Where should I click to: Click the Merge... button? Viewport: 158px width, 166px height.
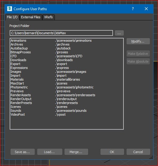tap(76, 152)
